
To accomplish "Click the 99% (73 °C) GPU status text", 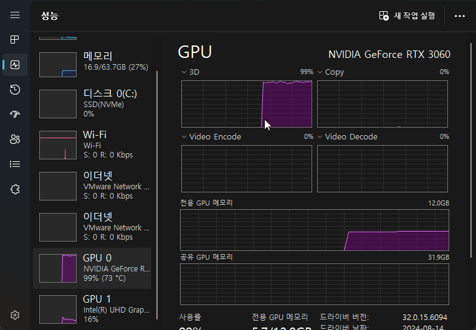I will click(x=105, y=278).
